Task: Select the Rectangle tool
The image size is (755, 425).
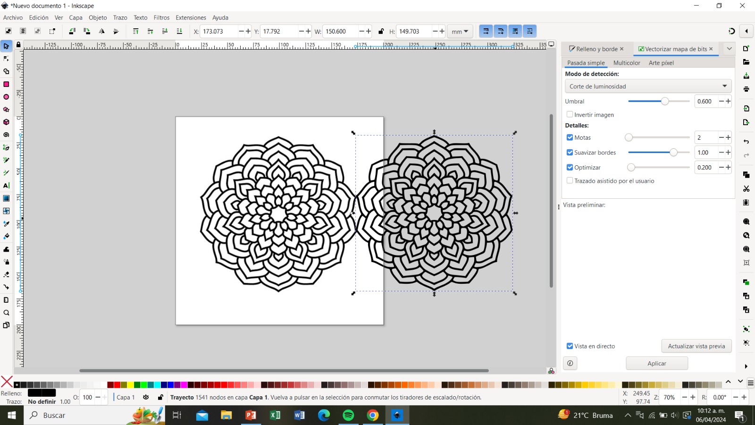Action: coord(6,84)
